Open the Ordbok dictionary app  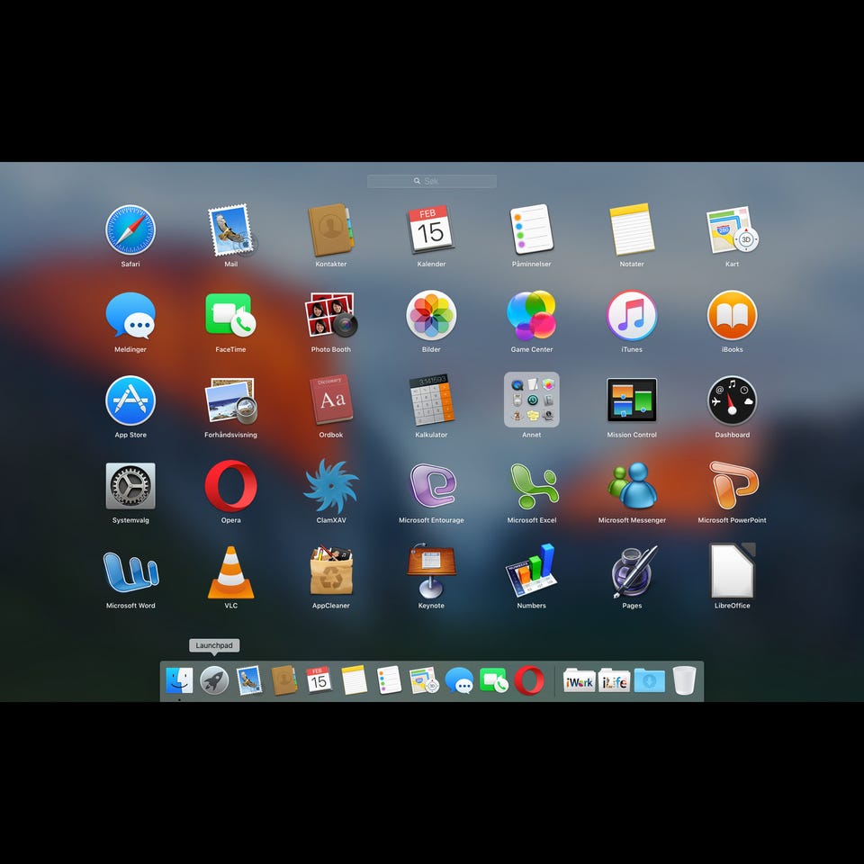tap(330, 400)
